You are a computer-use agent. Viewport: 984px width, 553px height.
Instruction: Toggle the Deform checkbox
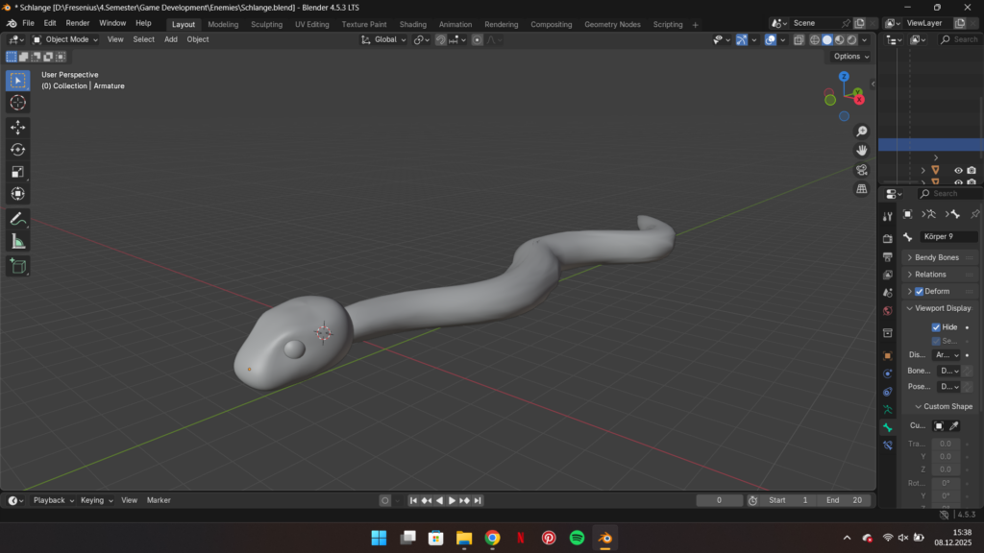[x=919, y=291]
